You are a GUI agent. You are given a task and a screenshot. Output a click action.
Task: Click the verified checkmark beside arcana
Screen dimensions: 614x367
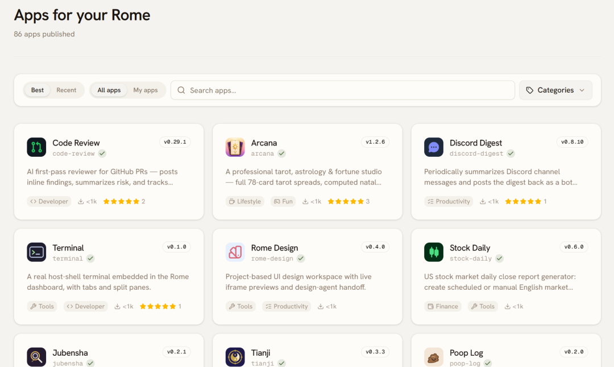(x=281, y=153)
